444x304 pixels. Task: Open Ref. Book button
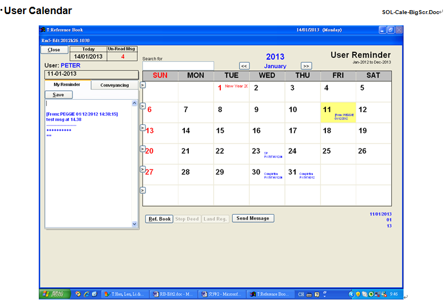pyautogui.click(x=159, y=219)
